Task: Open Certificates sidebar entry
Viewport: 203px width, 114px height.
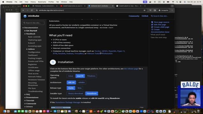Action: 33,67
